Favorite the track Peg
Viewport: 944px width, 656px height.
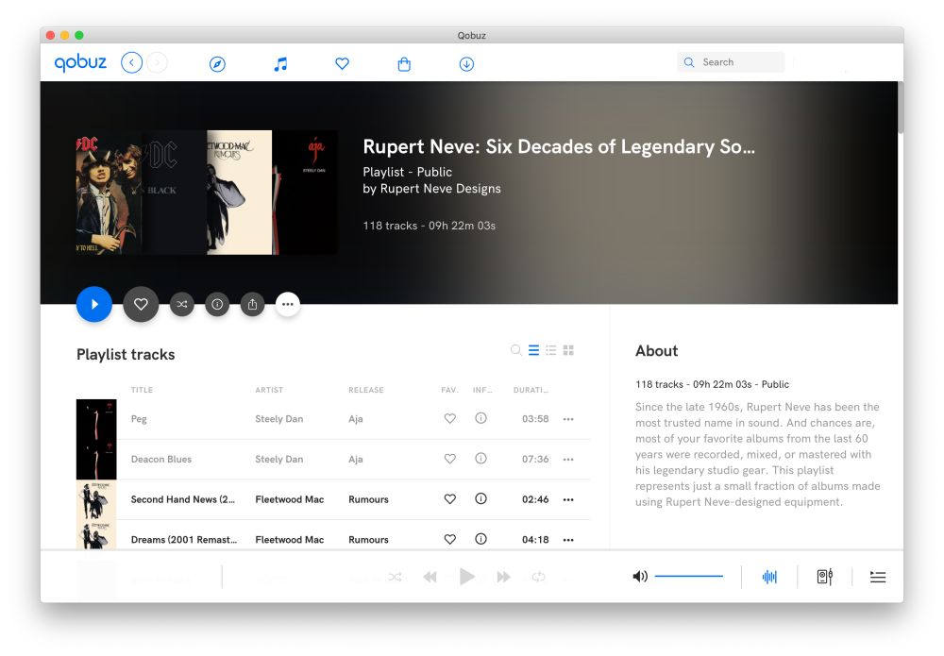click(x=449, y=418)
